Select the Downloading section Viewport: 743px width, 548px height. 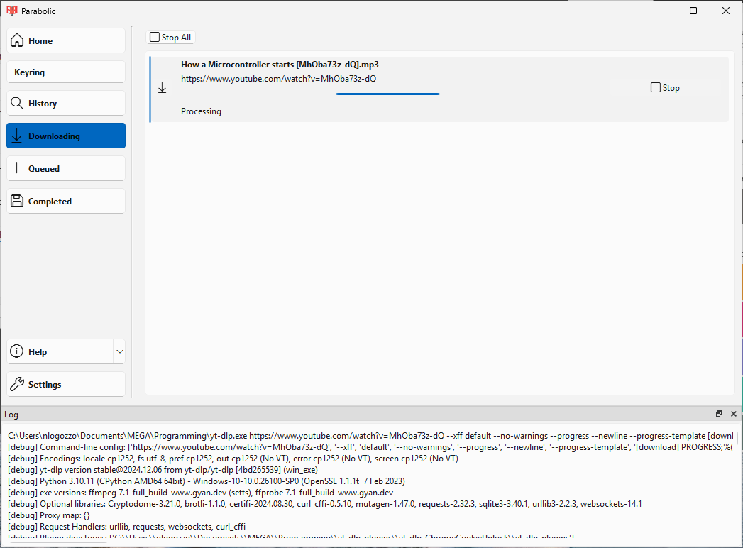pos(66,136)
